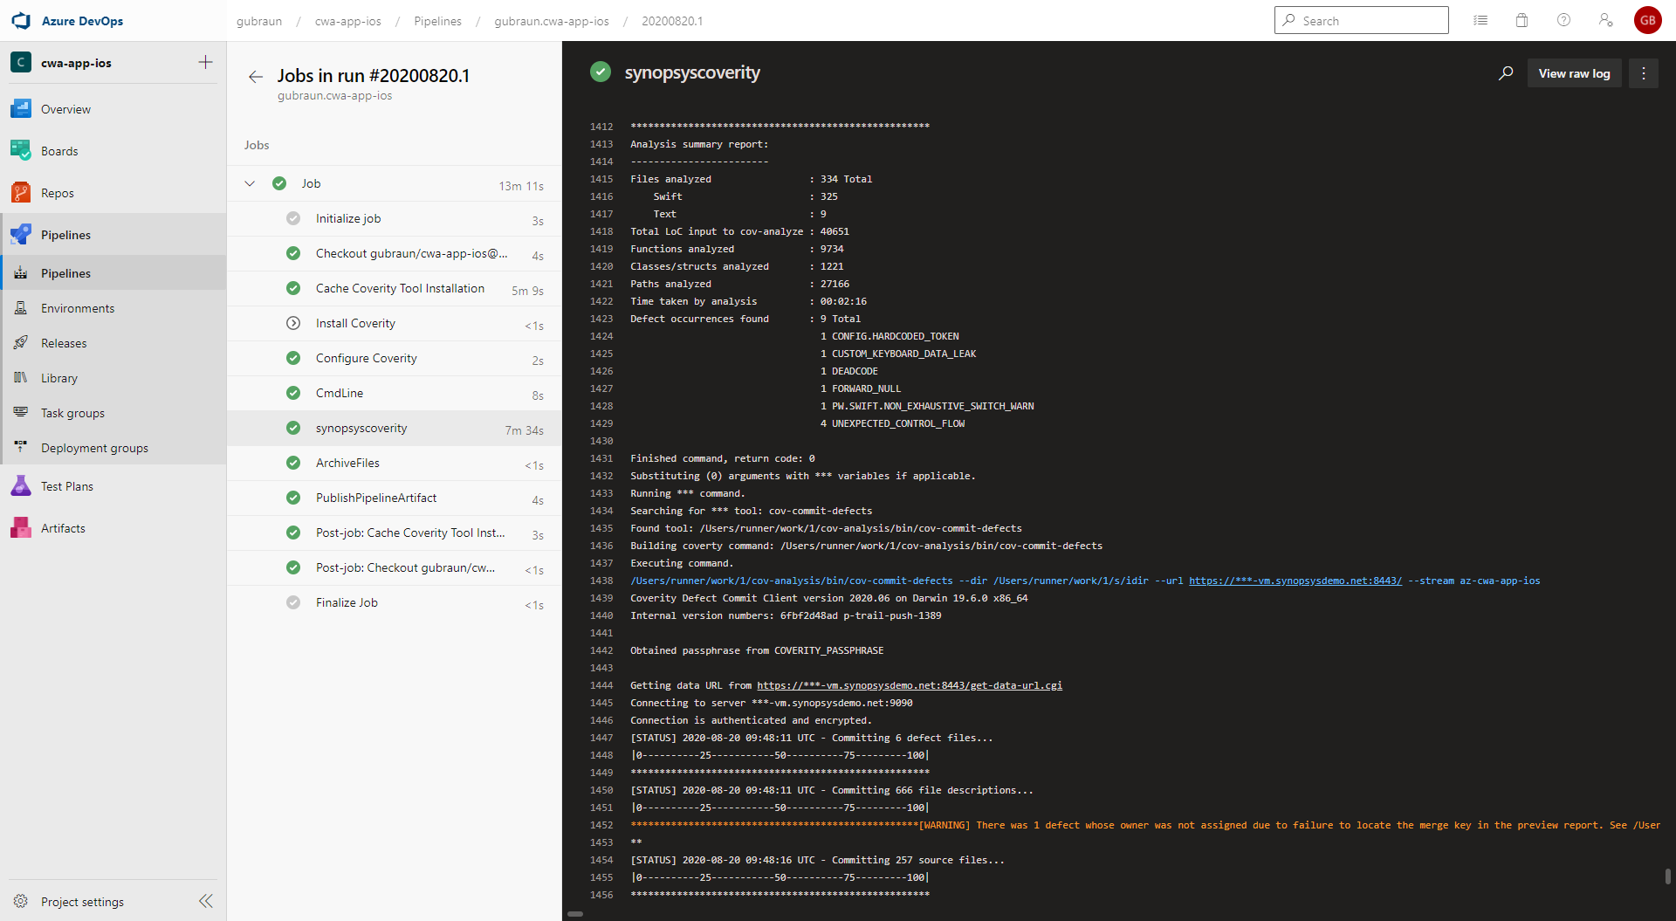Open Artifacts in the sidebar

63,528
